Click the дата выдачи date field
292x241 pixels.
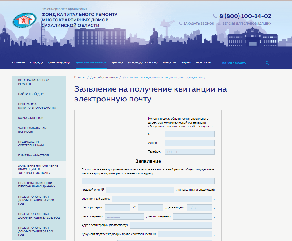[199, 208]
